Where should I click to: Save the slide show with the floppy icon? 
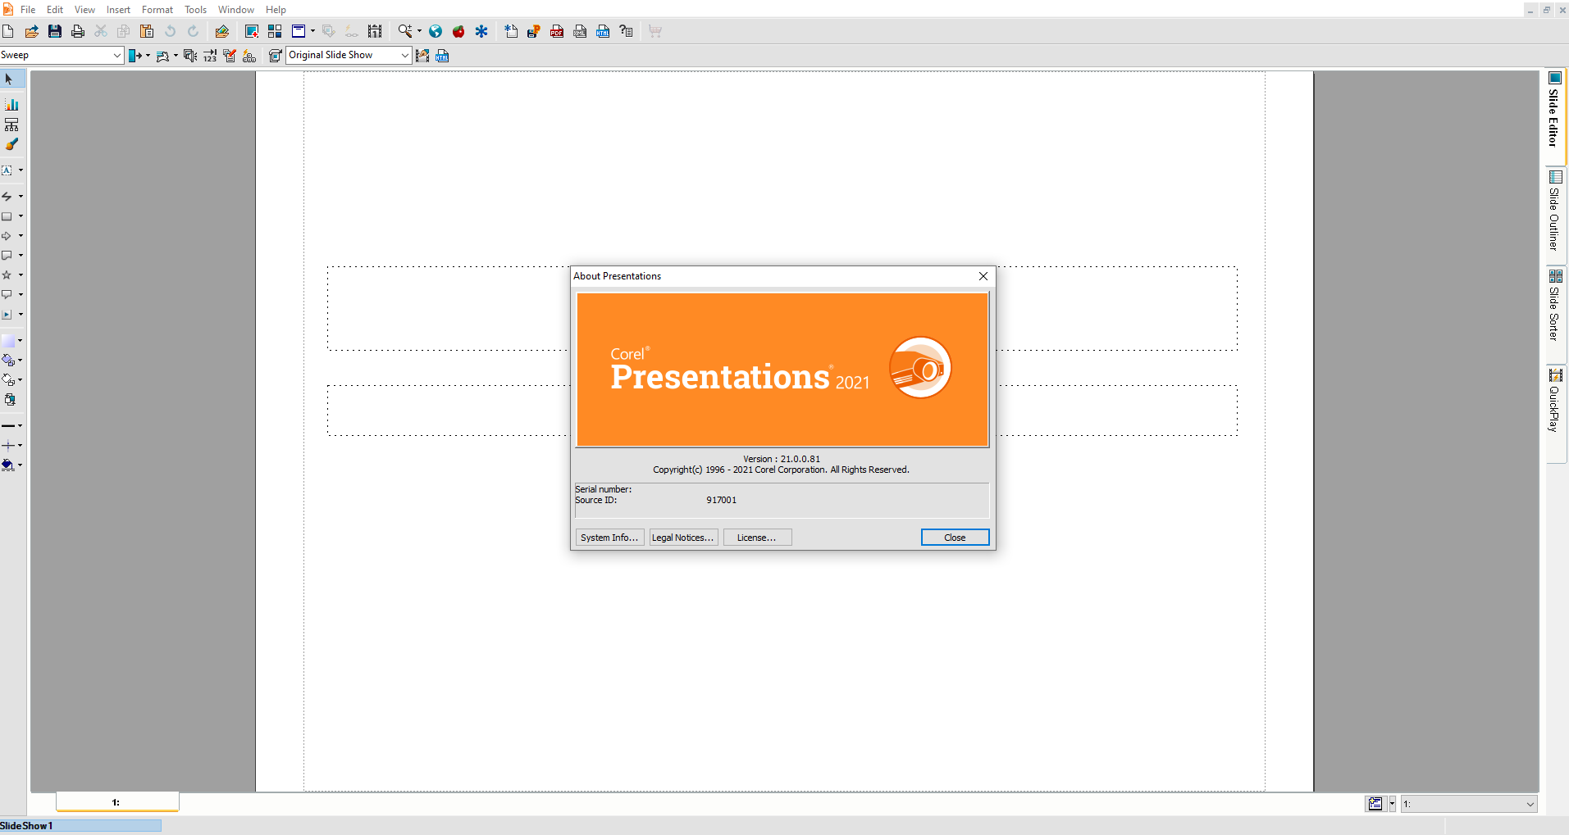(x=55, y=31)
